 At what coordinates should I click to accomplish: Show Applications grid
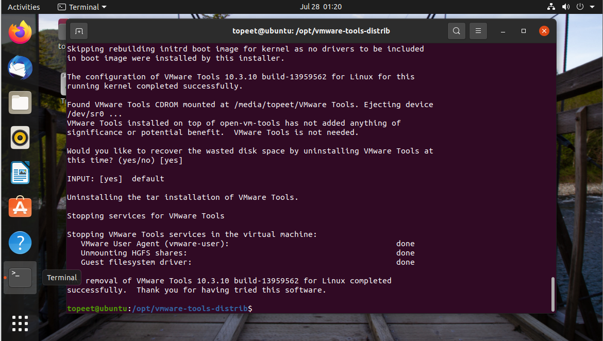point(20,323)
